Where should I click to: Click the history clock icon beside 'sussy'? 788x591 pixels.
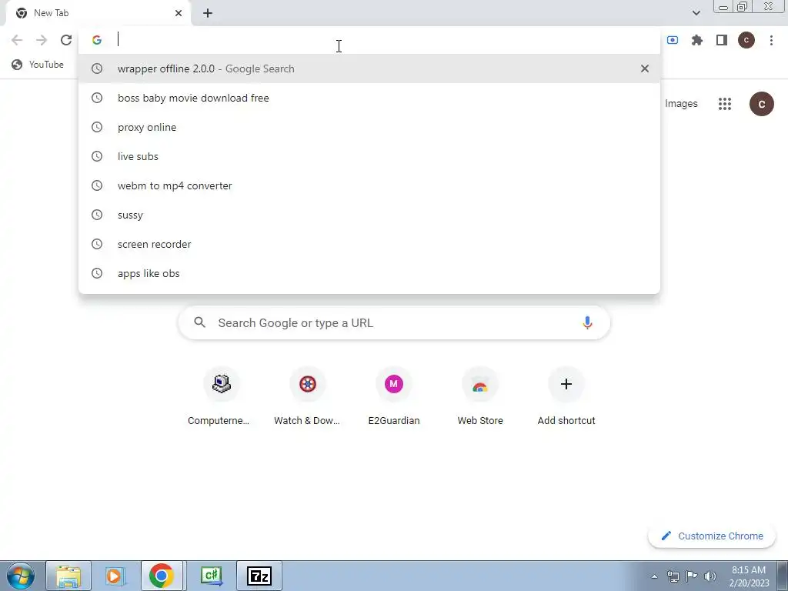pyautogui.click(x=97, y=215)
